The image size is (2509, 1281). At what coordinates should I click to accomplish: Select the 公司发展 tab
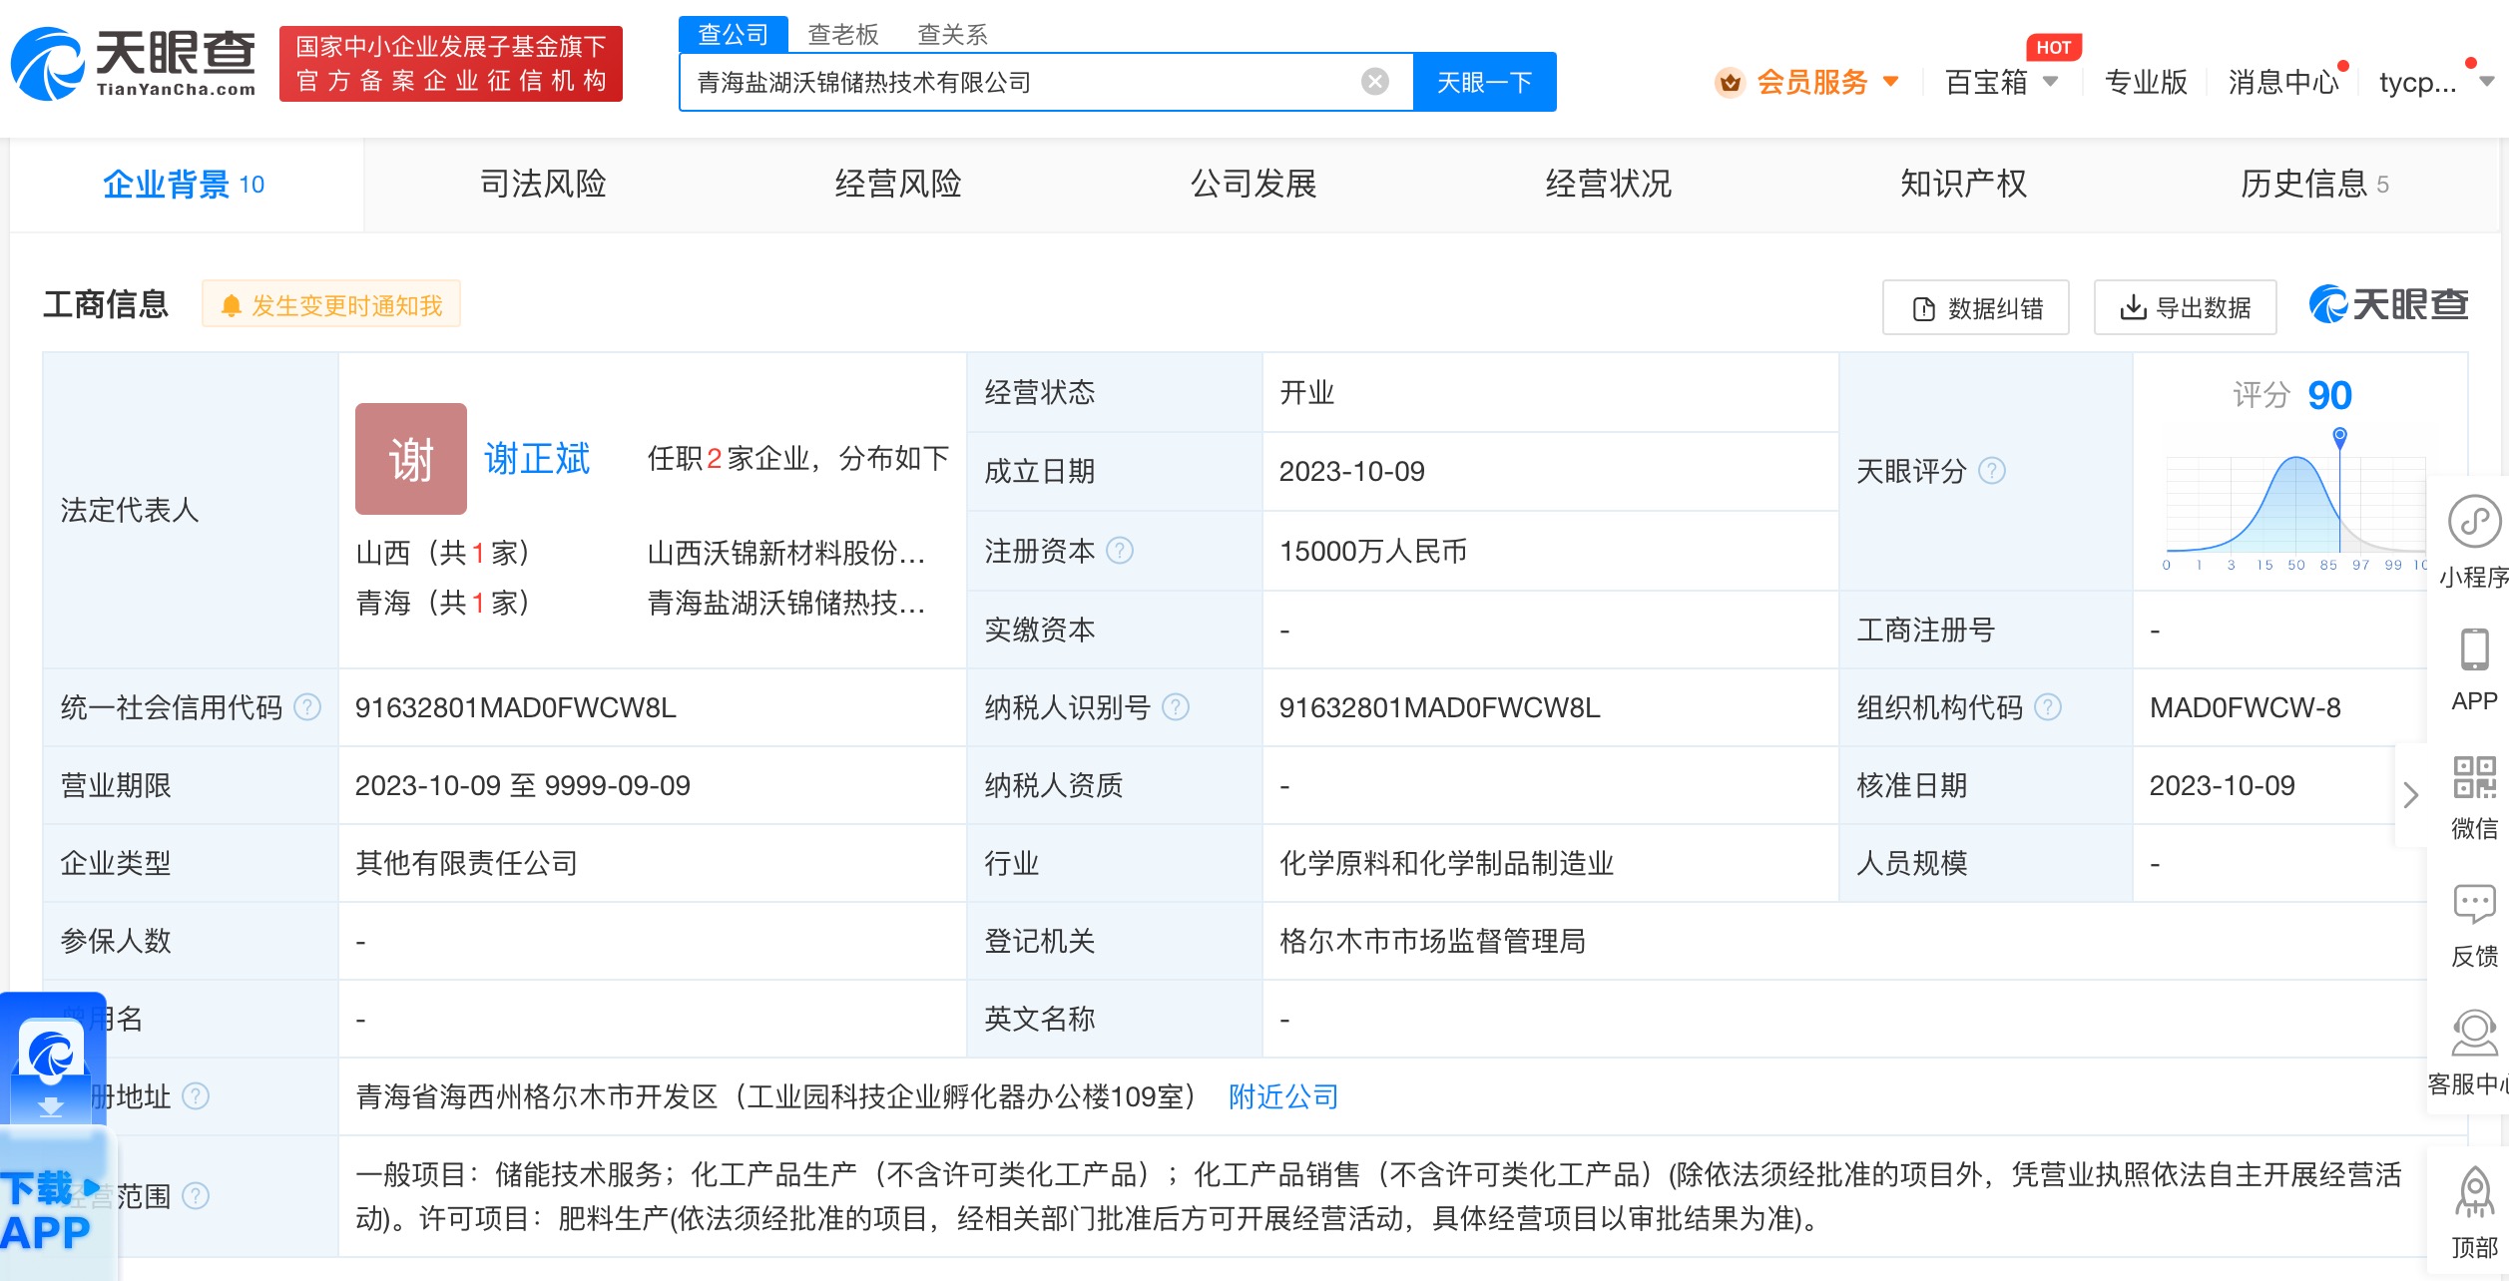(1254, 185)
